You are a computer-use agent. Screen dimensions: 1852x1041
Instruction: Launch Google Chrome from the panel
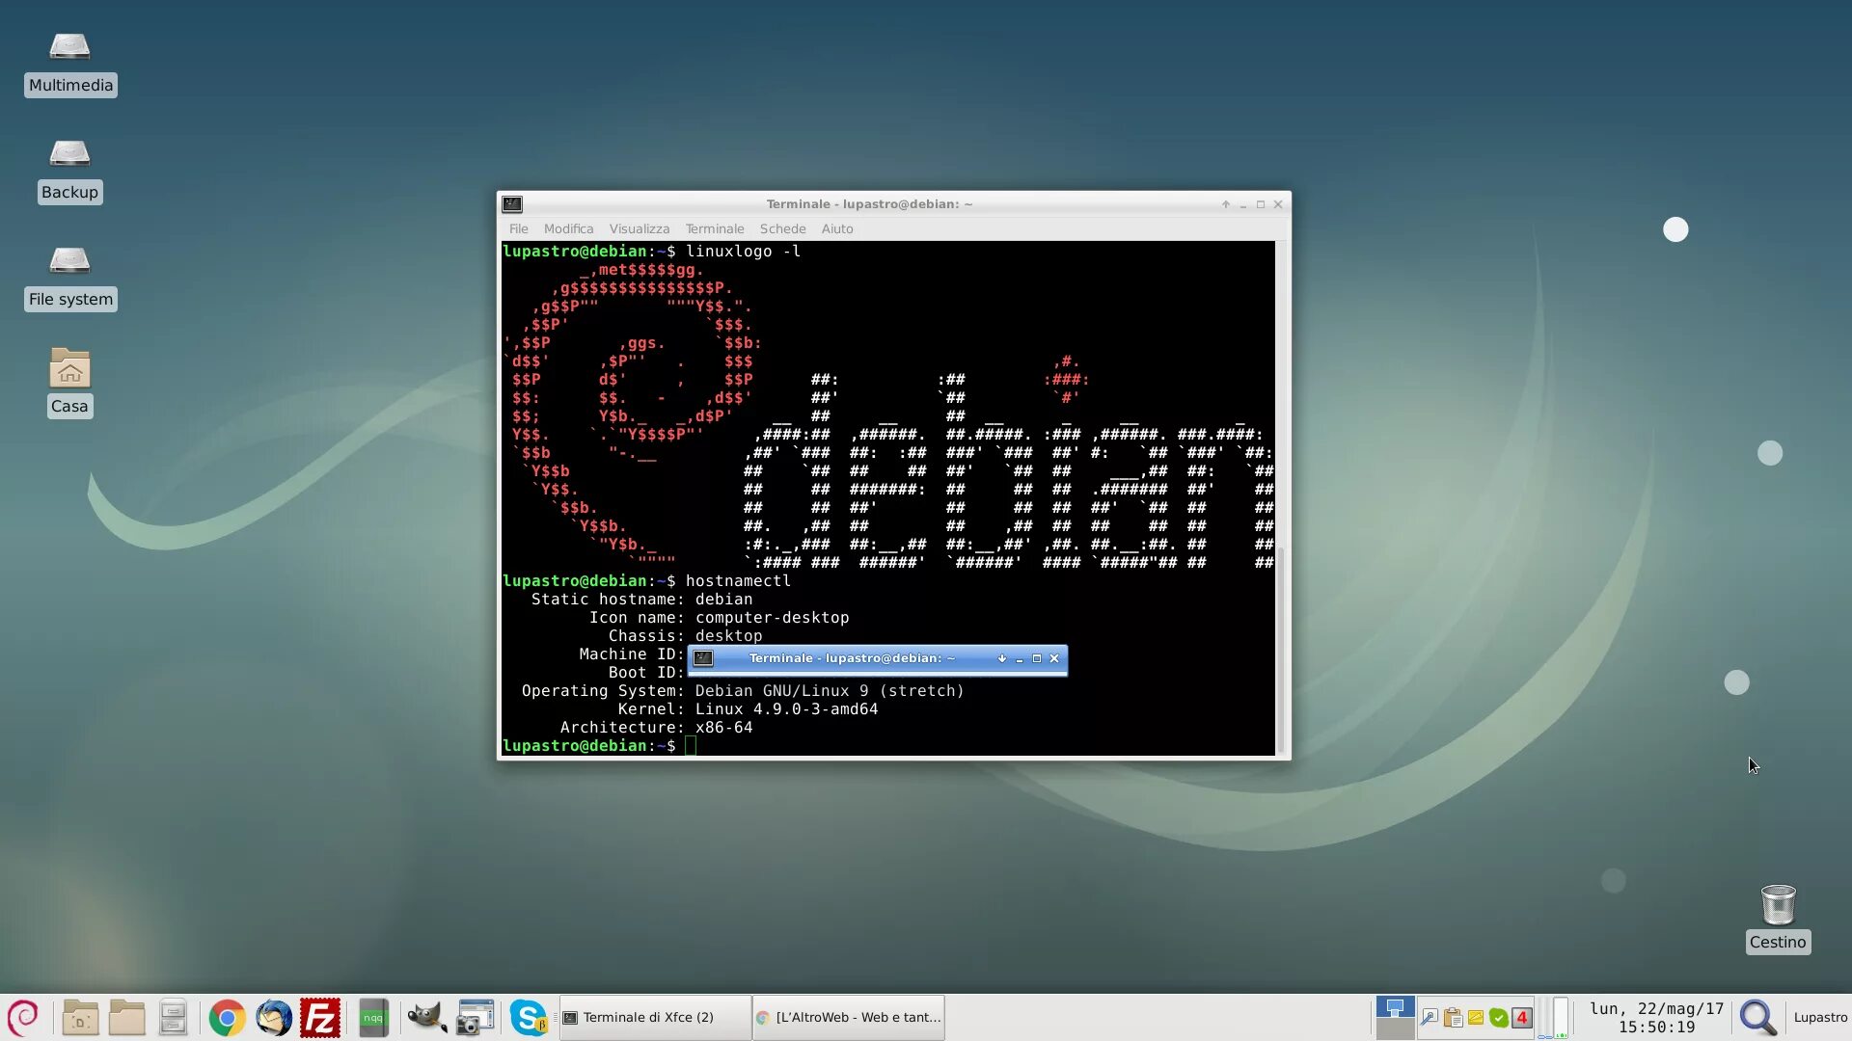point(228,1018)
